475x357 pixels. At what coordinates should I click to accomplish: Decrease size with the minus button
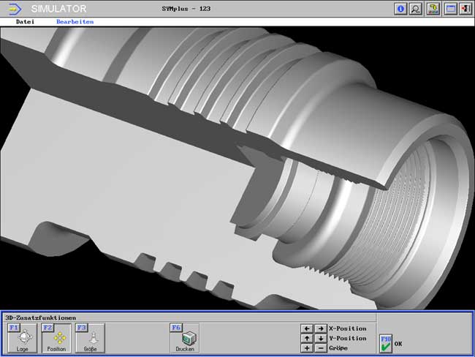[x=320, y=348]
